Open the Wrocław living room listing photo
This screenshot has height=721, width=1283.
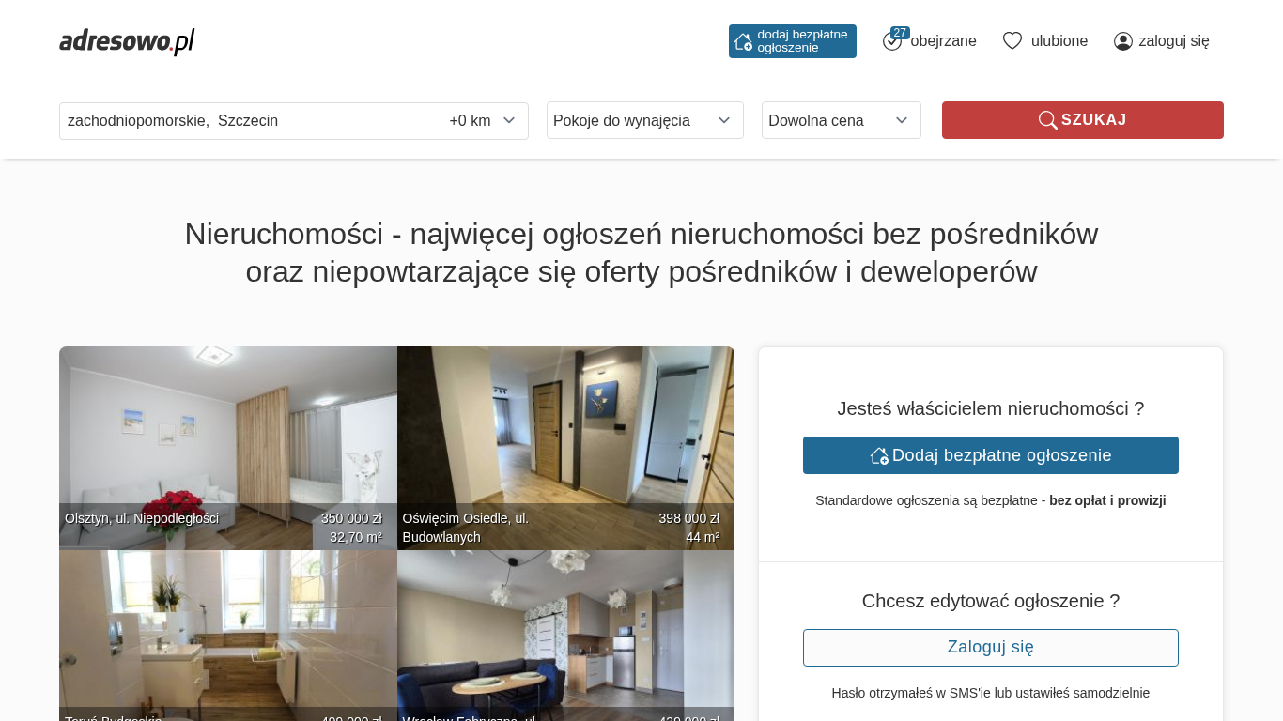pos(565,636)
